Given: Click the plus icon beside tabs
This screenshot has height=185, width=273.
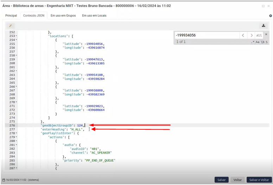Looking at the screenshot, I should pos(270,16).
